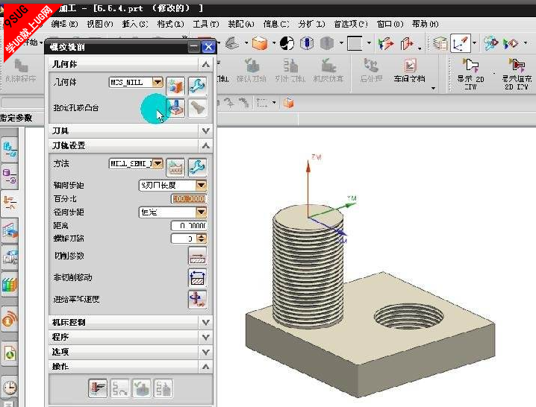536x407 pixels.
Task: Click the small orange cube selection icon
Action: [x=288, y=102]
